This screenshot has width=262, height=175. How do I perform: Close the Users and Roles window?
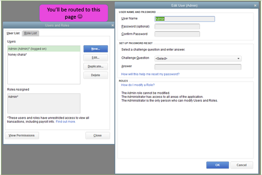point(113,25)
